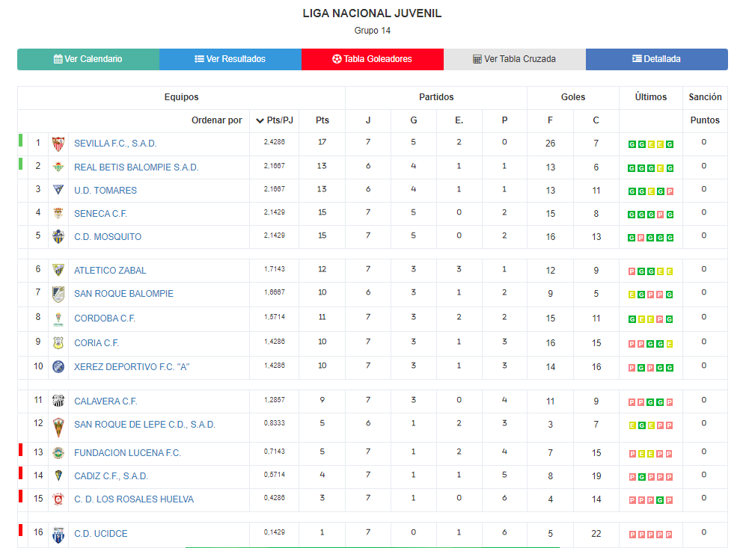Click the Los Rosales Huelva crest
Image resolution: width=746 pixels, height=548 pixels.
coord(58,499)
